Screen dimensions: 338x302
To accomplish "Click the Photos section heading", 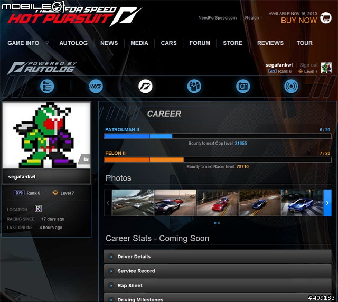I will (118, 178).
